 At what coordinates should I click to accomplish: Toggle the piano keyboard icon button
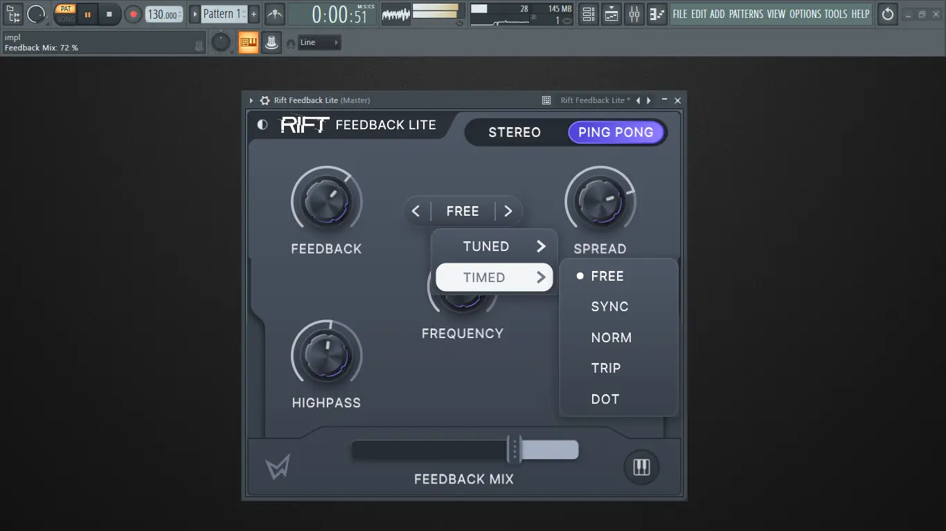pyautogui.click(x=642, y=467)
